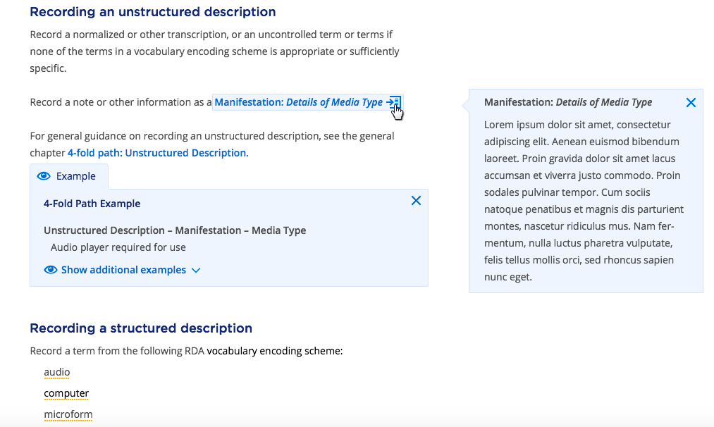This screenshot has width=714, height=427.
Task: Close the Details of Media Type popup panel
Action: coord(691,102)
